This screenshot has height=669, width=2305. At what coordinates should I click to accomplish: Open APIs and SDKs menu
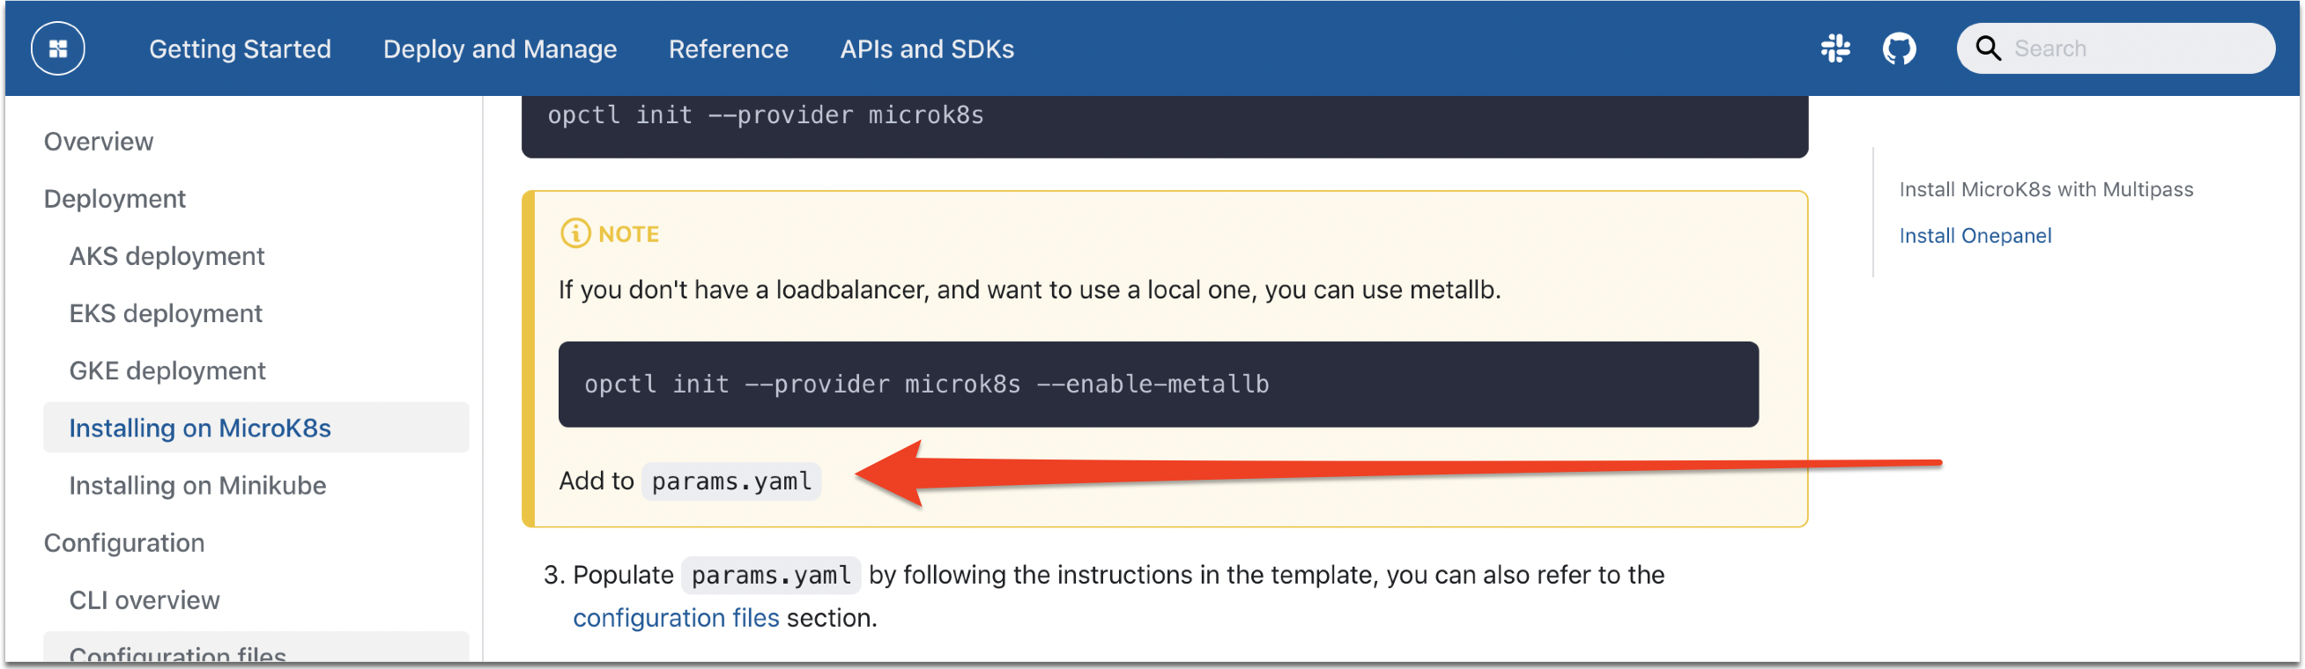[926, 48]
